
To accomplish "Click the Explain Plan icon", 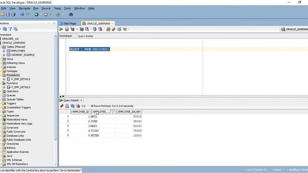I will (73, 29).
